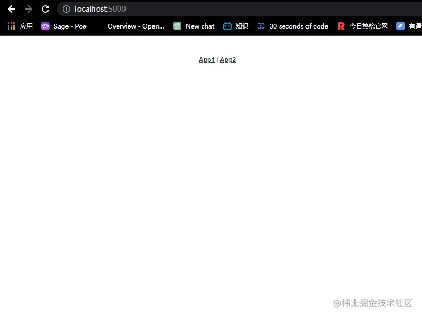Navigate to the App2 link
Screen dimensions: 422x317
[x=228, y=60]
